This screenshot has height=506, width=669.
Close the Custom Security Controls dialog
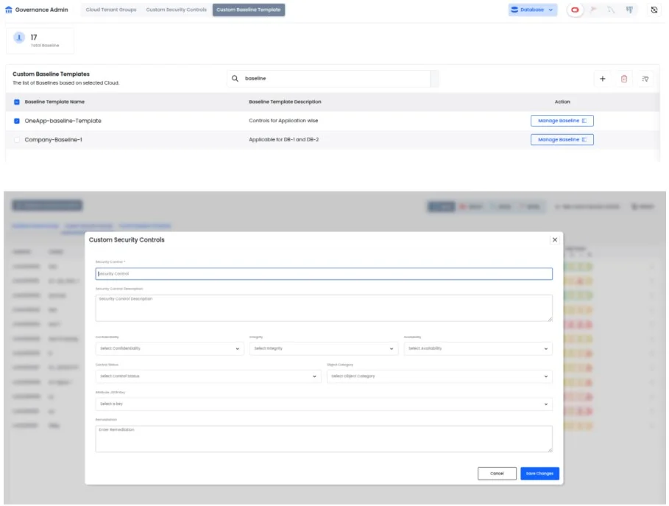[555, 239]
